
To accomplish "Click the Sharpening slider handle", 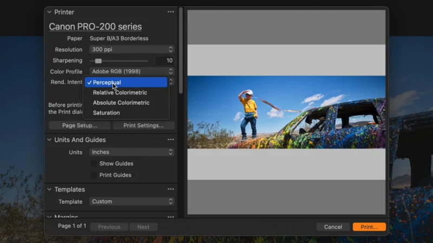I will 99,60.
